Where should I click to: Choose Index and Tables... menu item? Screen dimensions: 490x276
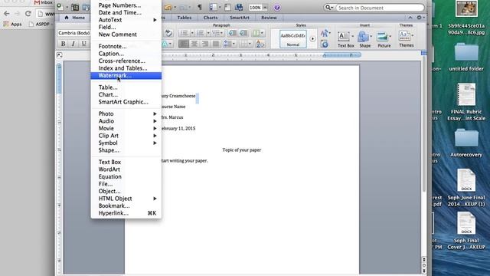(x=126, y=68)
